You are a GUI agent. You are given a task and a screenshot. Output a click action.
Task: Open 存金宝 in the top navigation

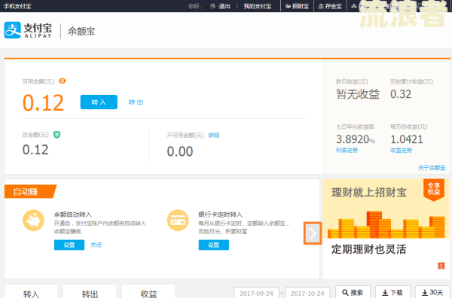330,6
